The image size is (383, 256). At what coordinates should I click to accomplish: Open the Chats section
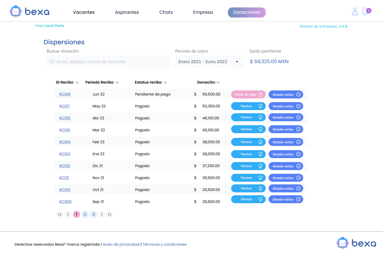point(166,12)
